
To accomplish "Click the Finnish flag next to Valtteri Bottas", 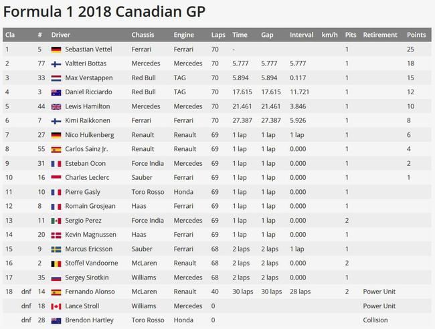I will pos(56,64).
